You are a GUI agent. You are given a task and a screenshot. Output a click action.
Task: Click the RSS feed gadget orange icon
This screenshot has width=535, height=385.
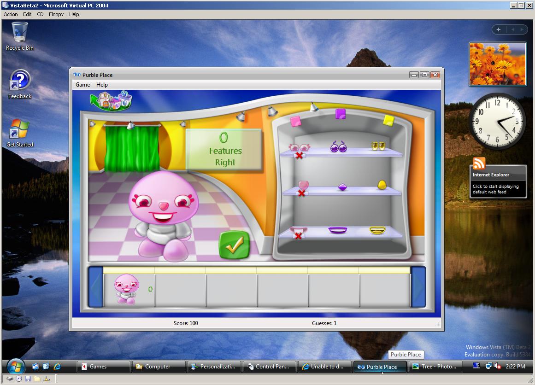coord(479,163)
